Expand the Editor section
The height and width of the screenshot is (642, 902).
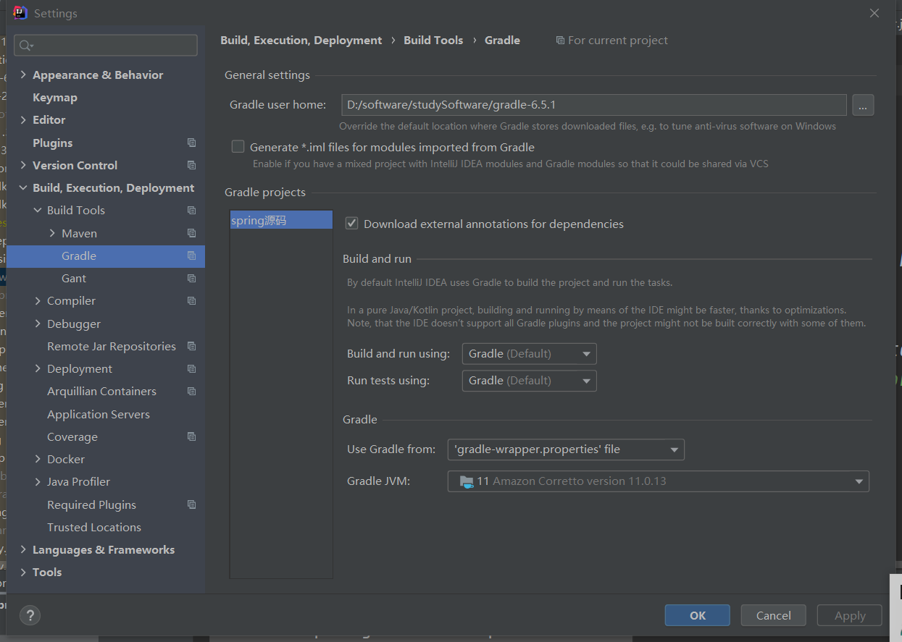(x=23, y=119)
